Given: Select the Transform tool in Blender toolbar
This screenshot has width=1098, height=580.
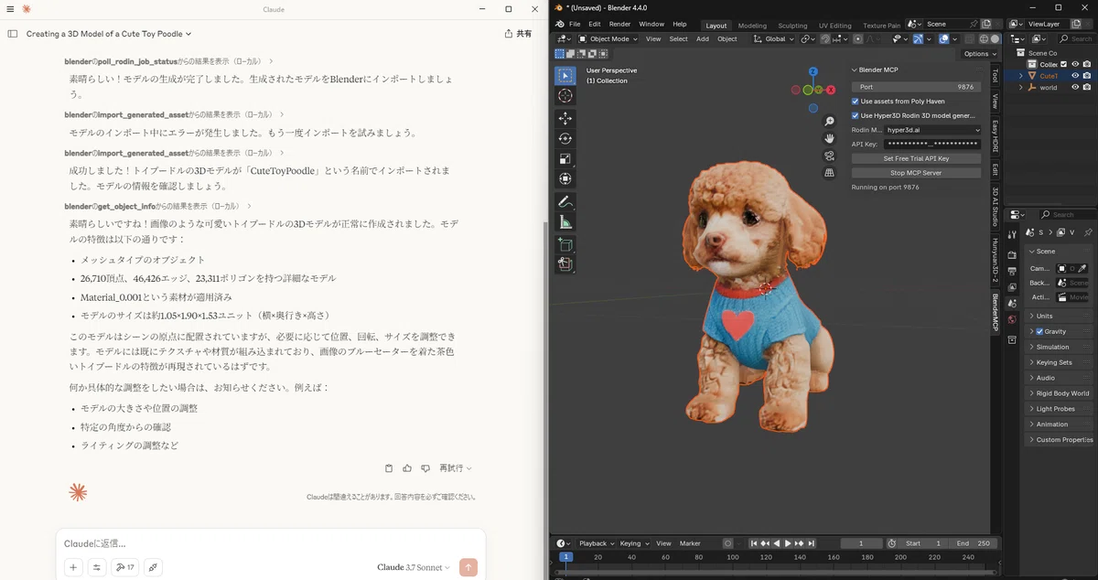Looking at the screenshot, I should (565, 178).
